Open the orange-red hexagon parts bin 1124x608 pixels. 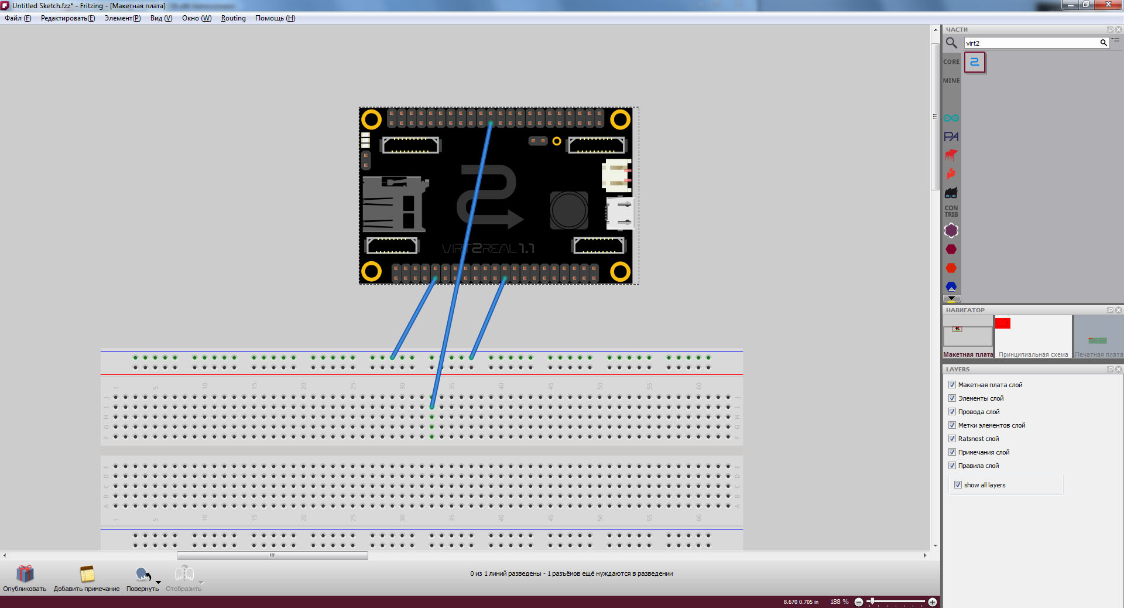coord(951,268)
